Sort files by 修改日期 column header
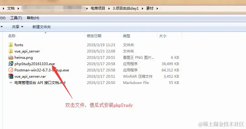Screen dimensions: 246x129 94,36
